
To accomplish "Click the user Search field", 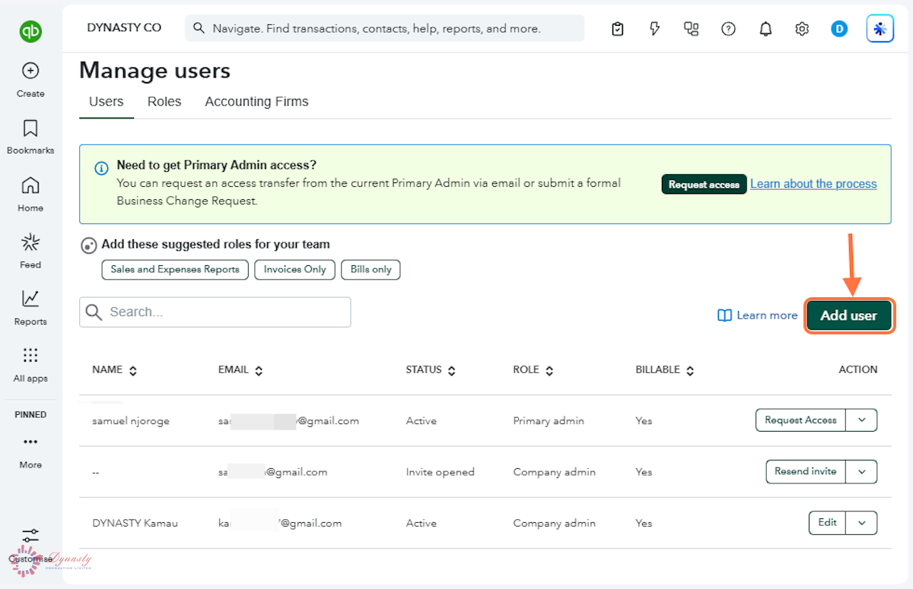I will pos(215,312).
